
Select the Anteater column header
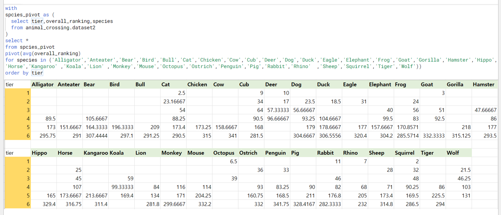pos(69,84)
